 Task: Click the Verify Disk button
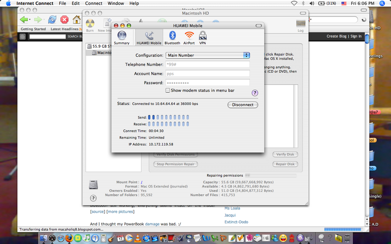(285, 154)
